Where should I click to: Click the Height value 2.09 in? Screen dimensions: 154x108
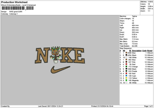[150, 6]
